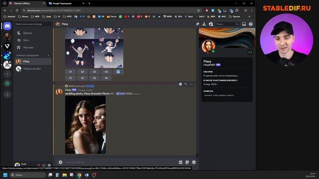Open the AI bookmarks folder
This screenshot has height=179, width=319.
[57, 16]
